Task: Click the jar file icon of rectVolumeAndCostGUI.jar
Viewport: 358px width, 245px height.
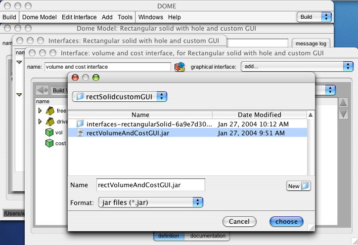Action: click(x=80, y=133)
